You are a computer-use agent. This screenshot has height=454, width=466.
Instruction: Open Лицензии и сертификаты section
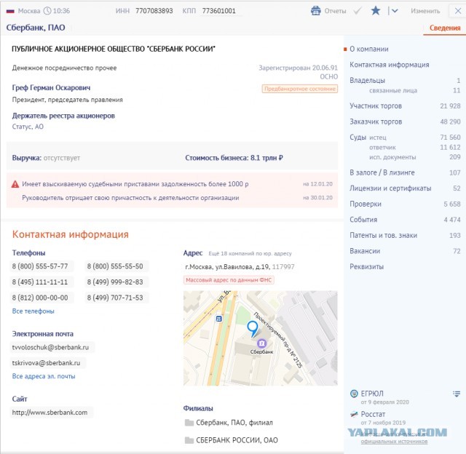[390, 188]
